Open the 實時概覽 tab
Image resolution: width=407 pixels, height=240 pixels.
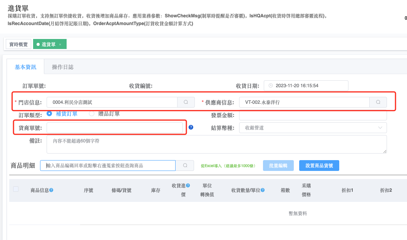[x=18, y=44]
